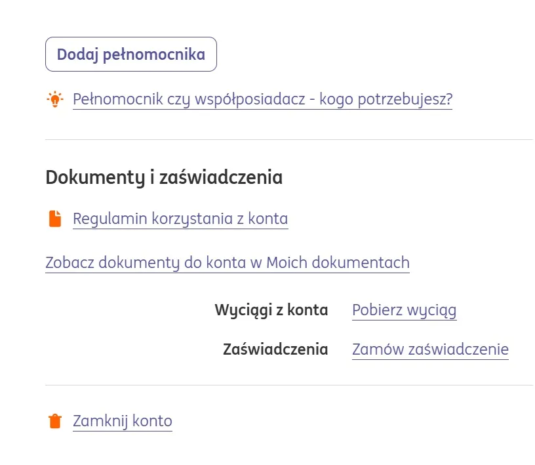
Task: Click the Dokumenty i zaświadczenia section heading
Action: (164, 177)
